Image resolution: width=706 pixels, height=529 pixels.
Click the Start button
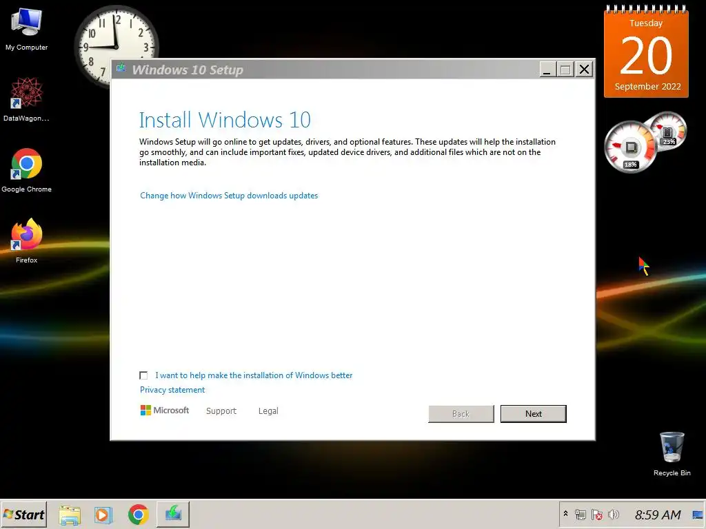click(24, 514)
